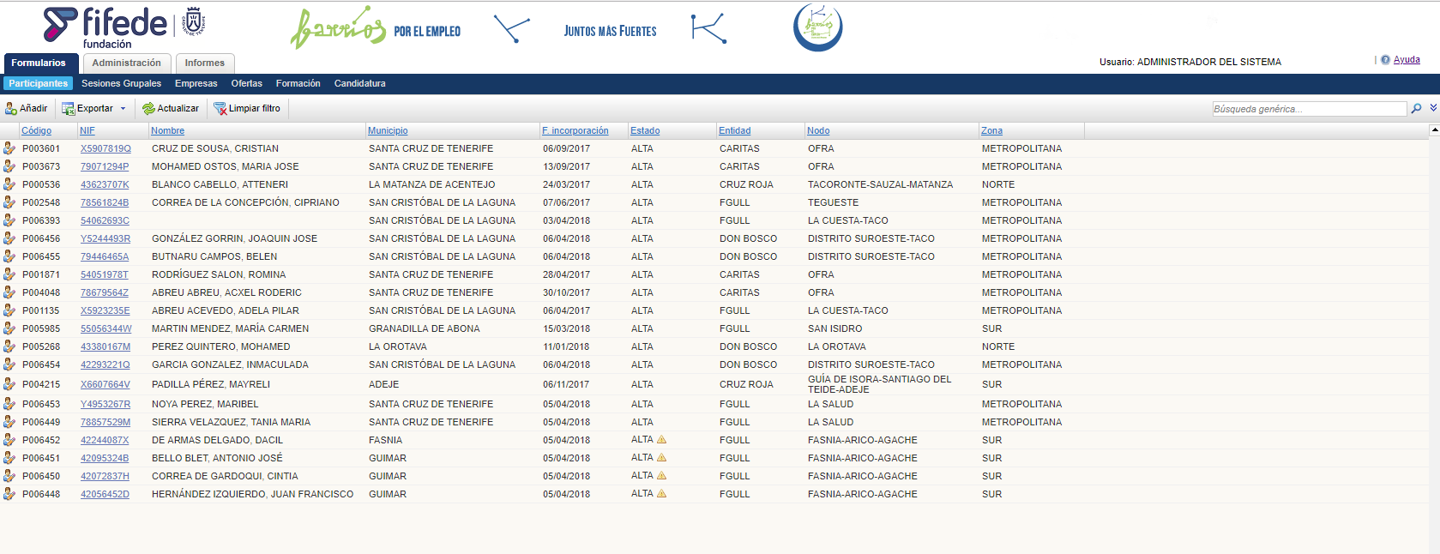Click the search magnifier icon

1416,108
